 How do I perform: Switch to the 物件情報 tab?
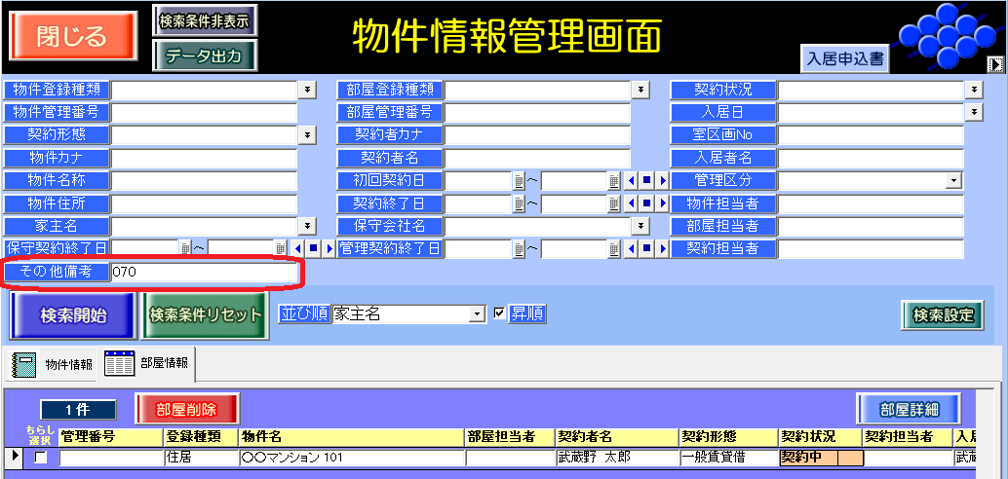(54, 365)
